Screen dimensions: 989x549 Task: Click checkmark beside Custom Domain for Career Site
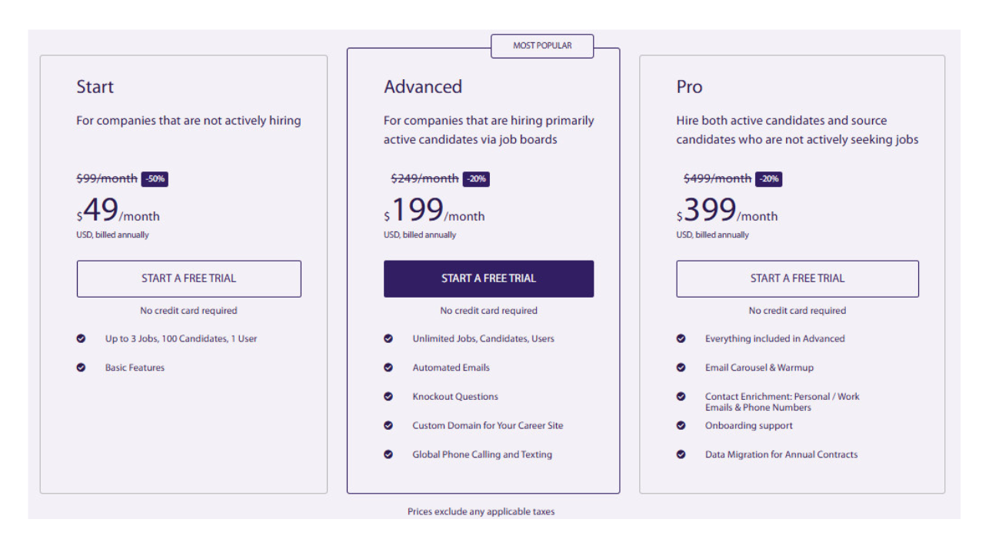(388, 425)
